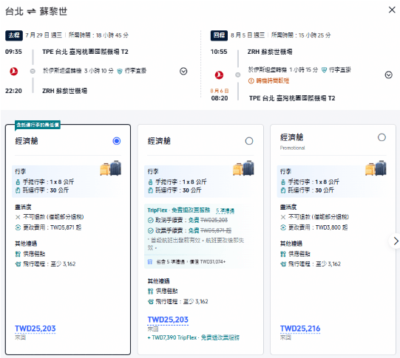Click the TWD25,203 price on first card

coord(35,328)
